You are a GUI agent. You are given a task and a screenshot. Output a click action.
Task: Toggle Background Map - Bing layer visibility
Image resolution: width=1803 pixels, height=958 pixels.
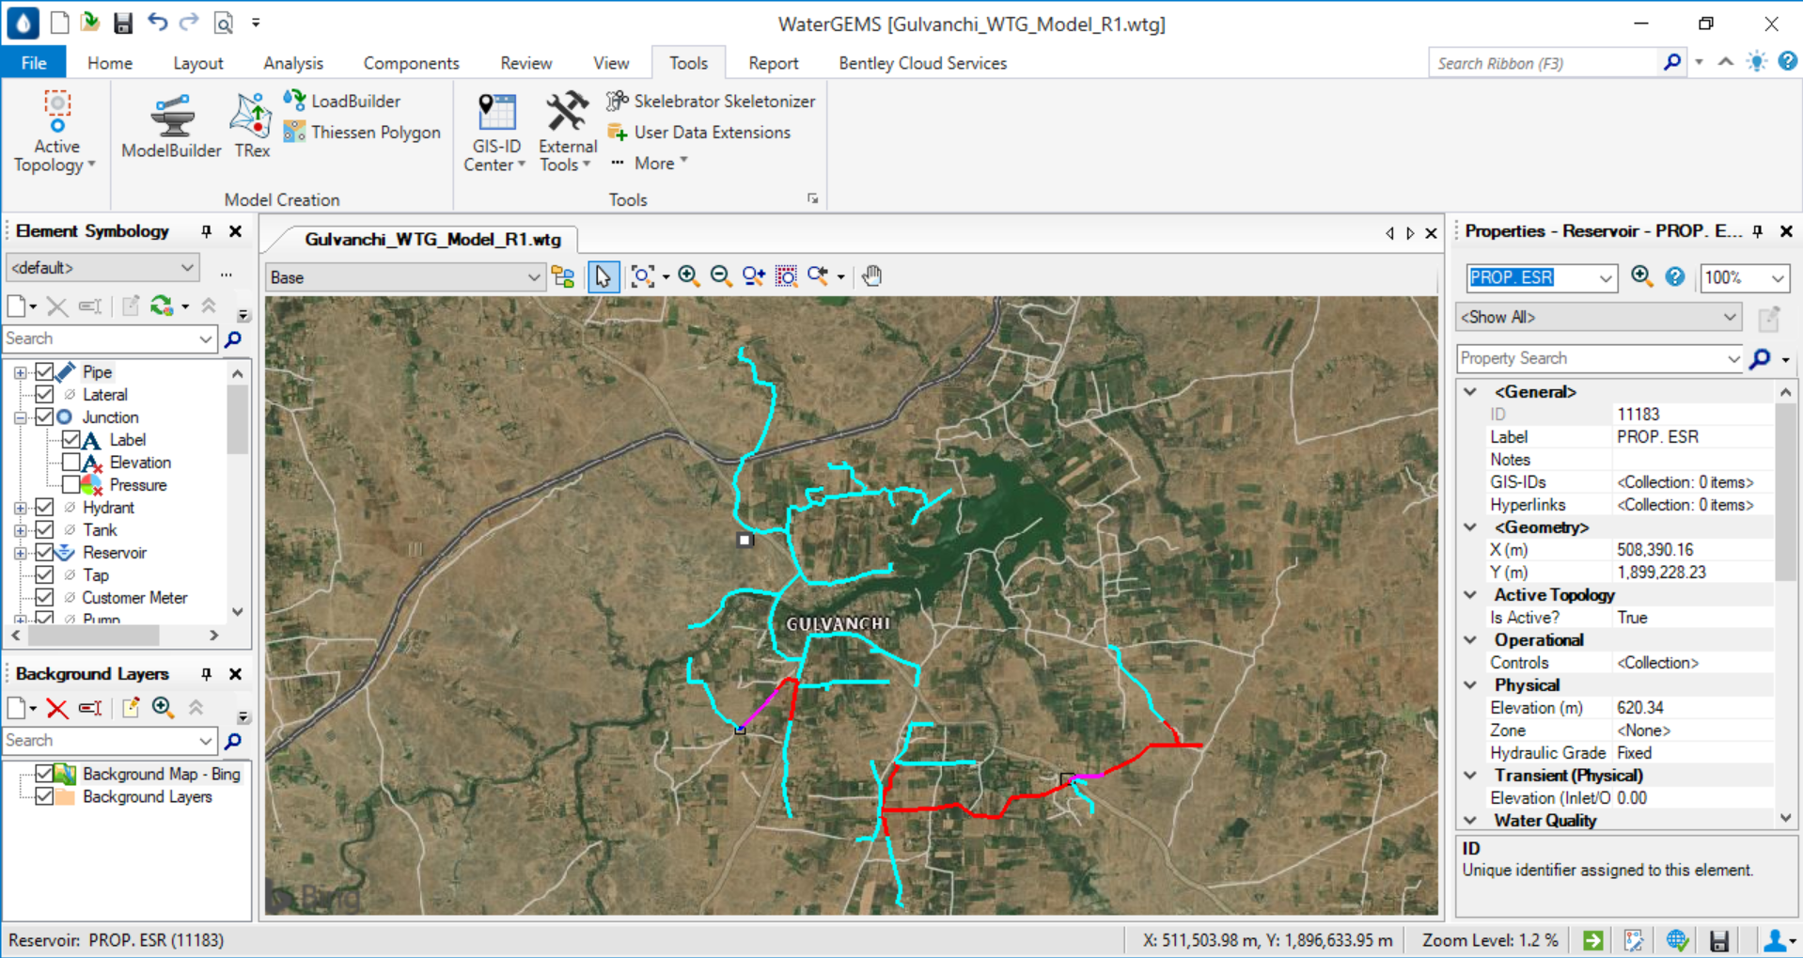[x=44, y=774]
